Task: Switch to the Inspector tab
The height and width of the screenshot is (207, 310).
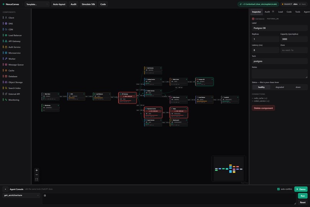Action: (257, 12)
